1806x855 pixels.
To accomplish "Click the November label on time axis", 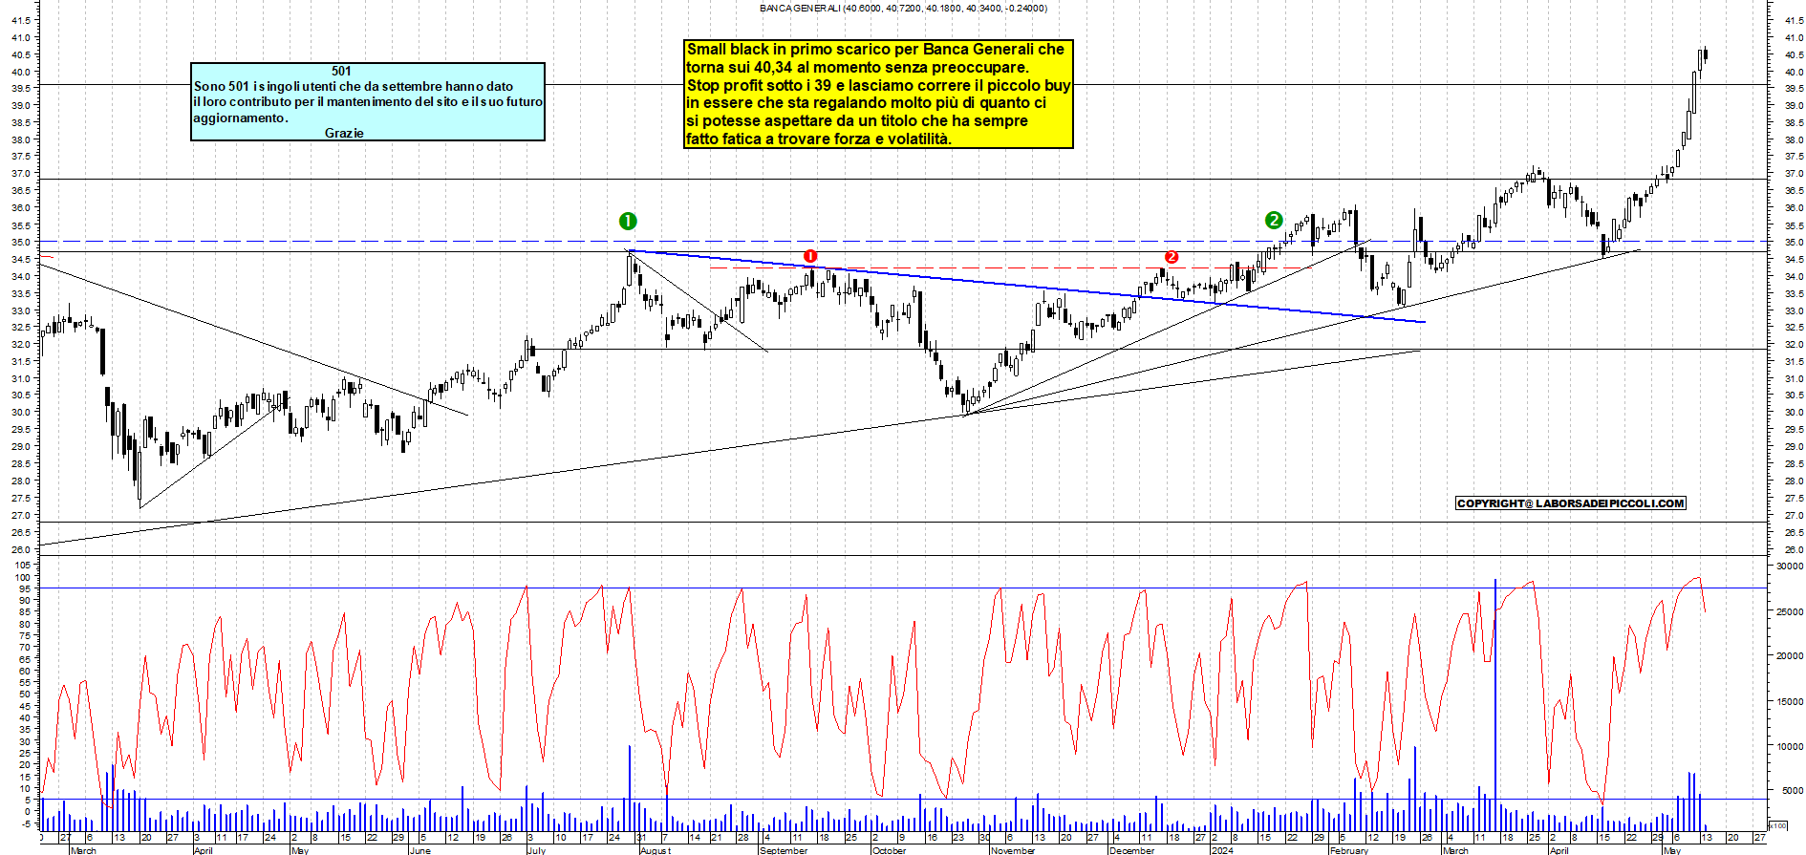I will [x=1013, y=850].
